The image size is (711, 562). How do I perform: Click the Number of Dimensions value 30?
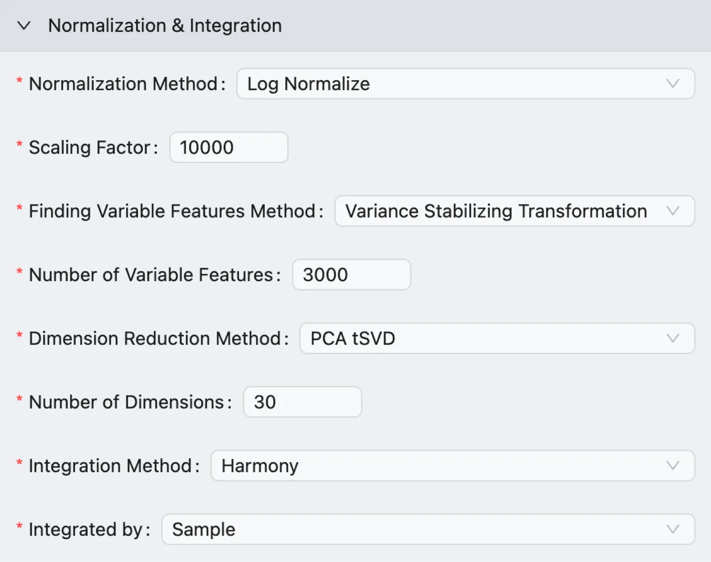coord(302,402)
